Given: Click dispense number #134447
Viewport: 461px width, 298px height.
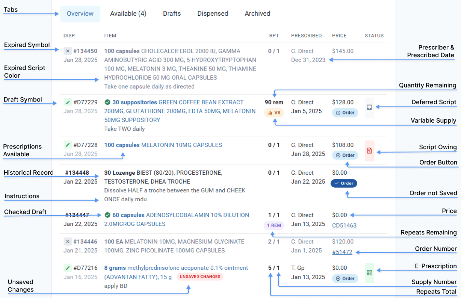Looking at the screenshot, I should point(77,215).
